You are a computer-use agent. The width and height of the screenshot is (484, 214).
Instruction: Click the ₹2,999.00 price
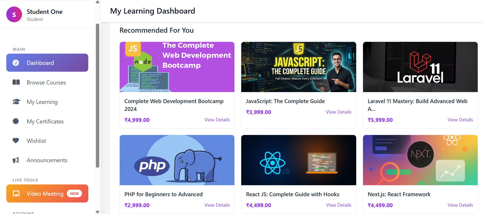(137, 205)
